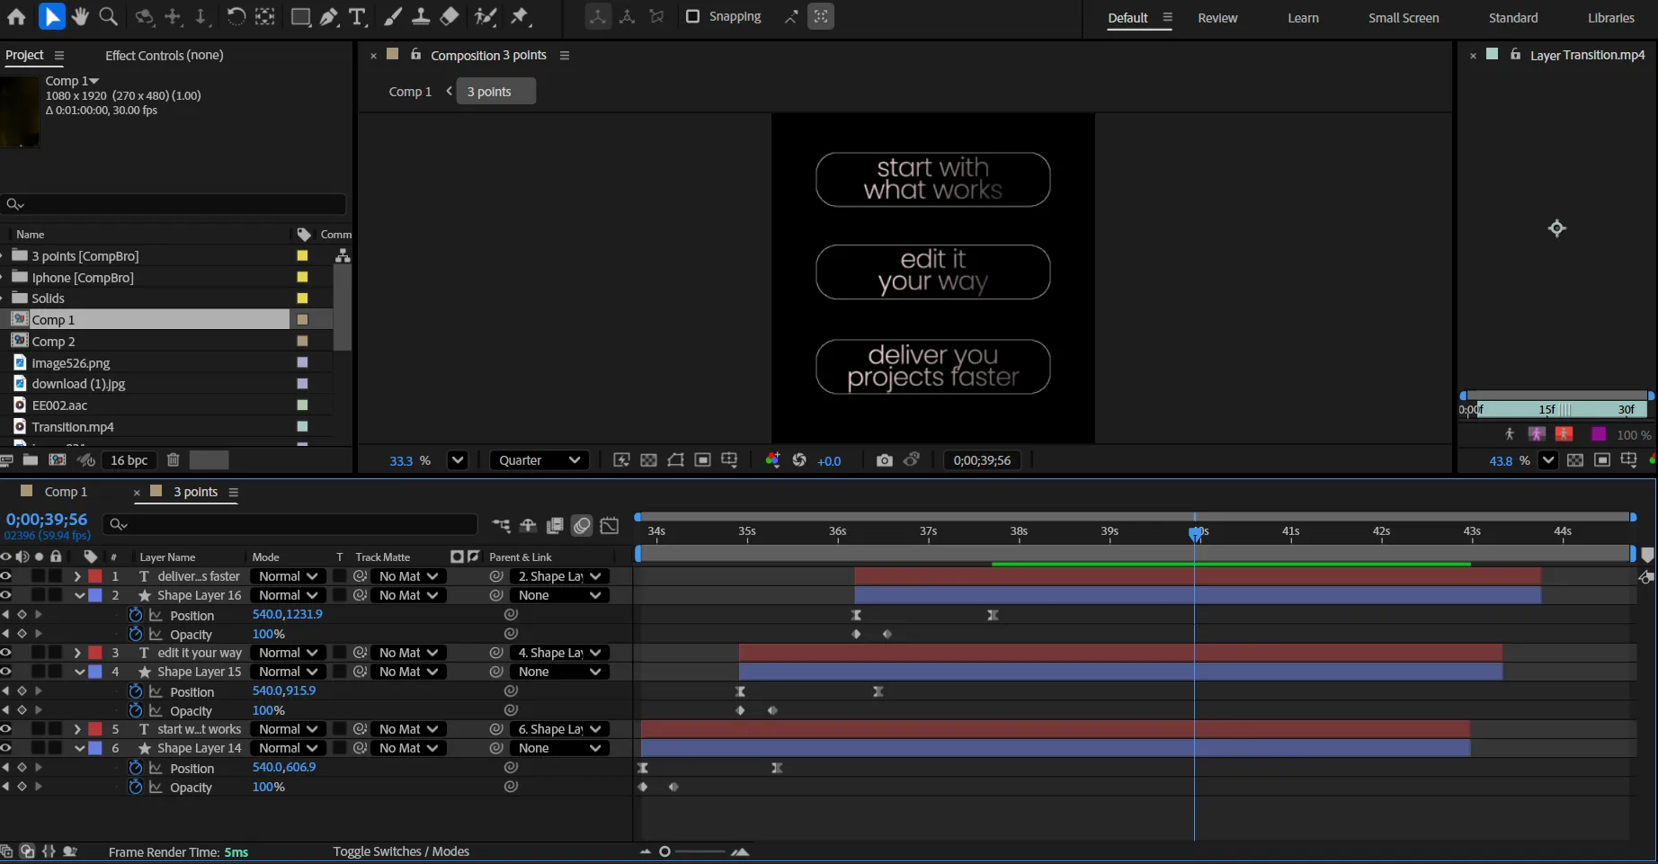Click the 16 bpc color depth button
The width and height of the screenshot is (1658, 864).
tap(129, 460)
